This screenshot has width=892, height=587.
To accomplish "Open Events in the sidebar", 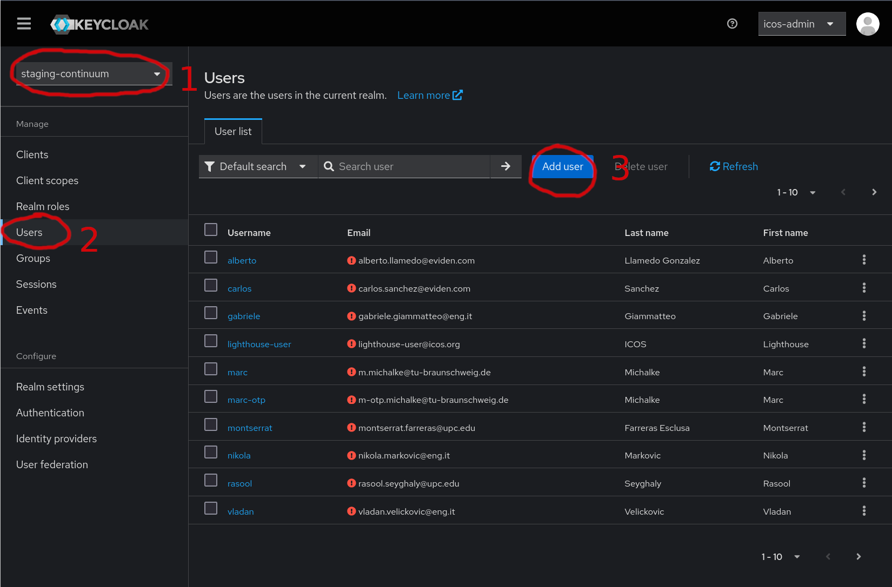I will click(x=32, y=310).
